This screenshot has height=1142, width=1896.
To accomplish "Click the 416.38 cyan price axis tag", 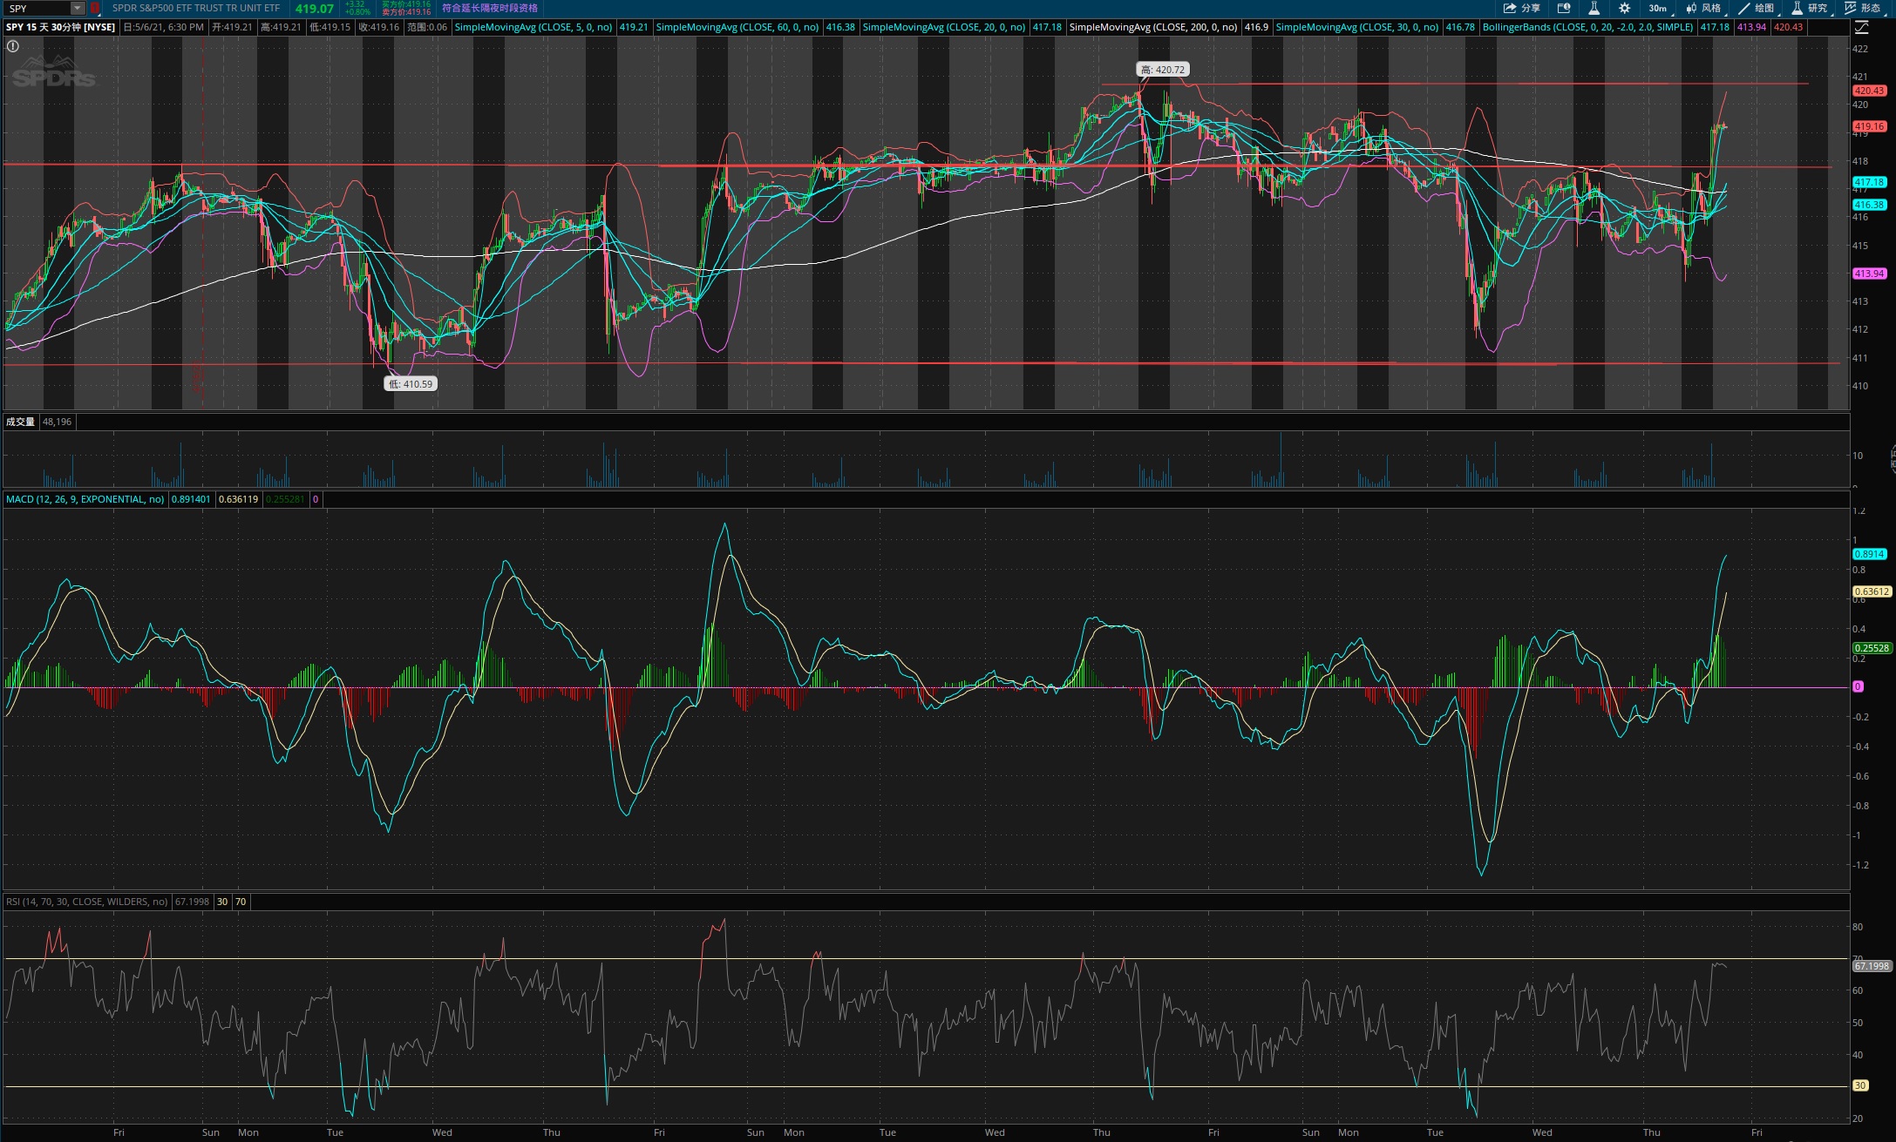I will [1869, 205].
